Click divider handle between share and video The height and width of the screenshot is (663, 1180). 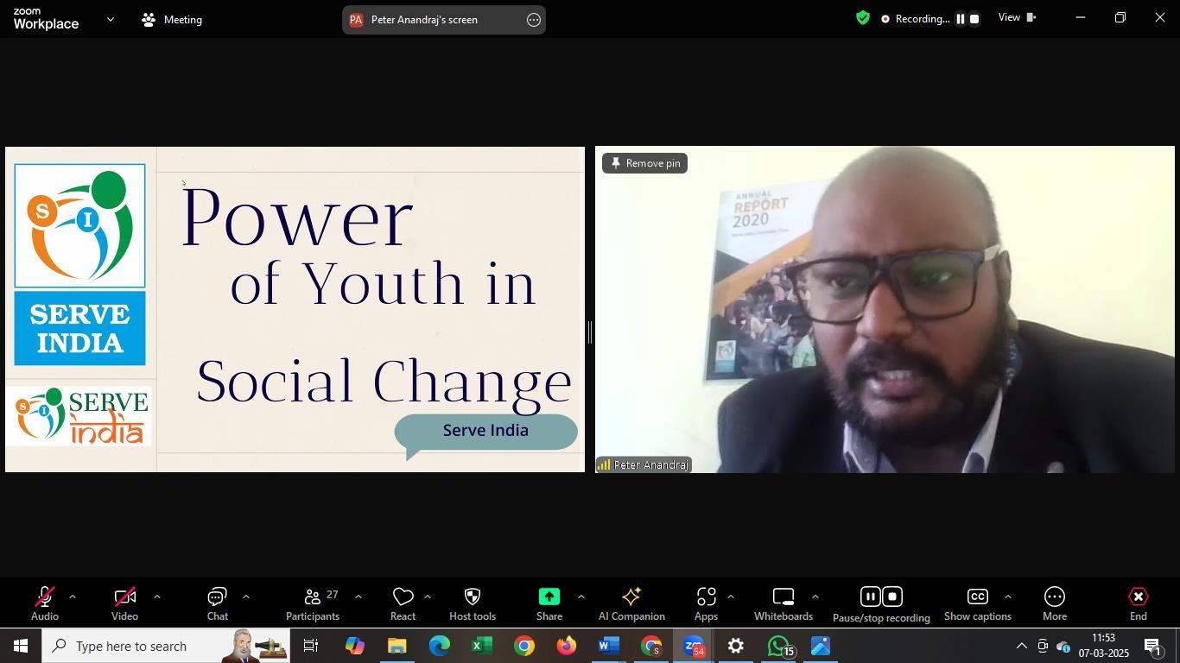590,332
